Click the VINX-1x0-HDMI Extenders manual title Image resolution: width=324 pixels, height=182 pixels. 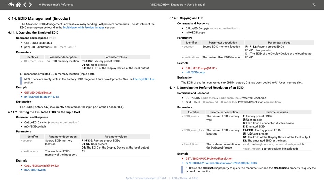[x=177, y=5]
